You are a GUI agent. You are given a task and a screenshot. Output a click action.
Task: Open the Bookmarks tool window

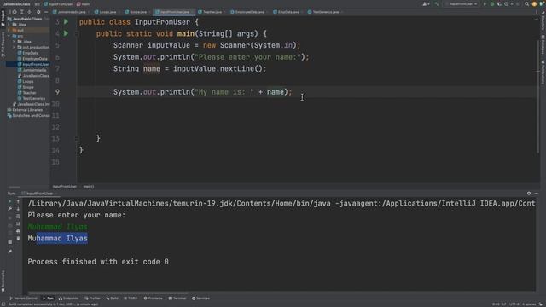point(3,281)
